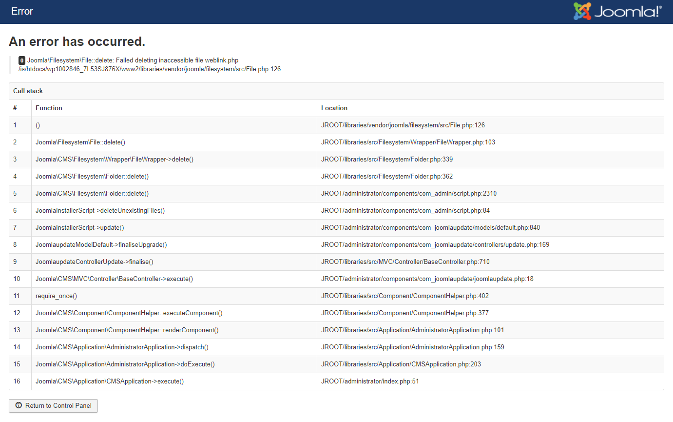Select location 'CMSApplication.php:203' cell
673x422 pixels.
[x=490, y=364]
